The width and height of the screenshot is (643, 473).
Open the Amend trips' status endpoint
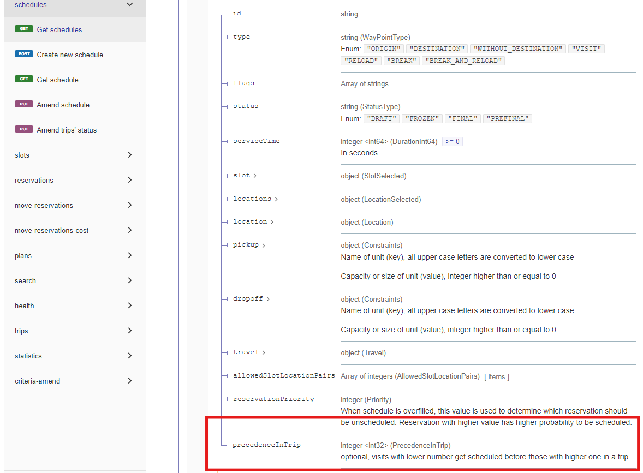point(67,130)
